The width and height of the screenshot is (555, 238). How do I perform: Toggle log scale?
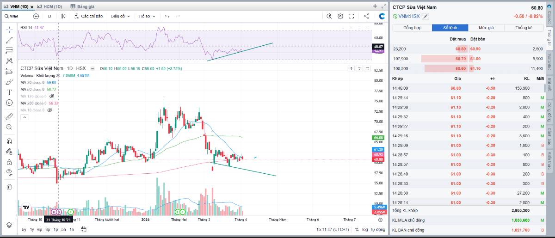365,229
